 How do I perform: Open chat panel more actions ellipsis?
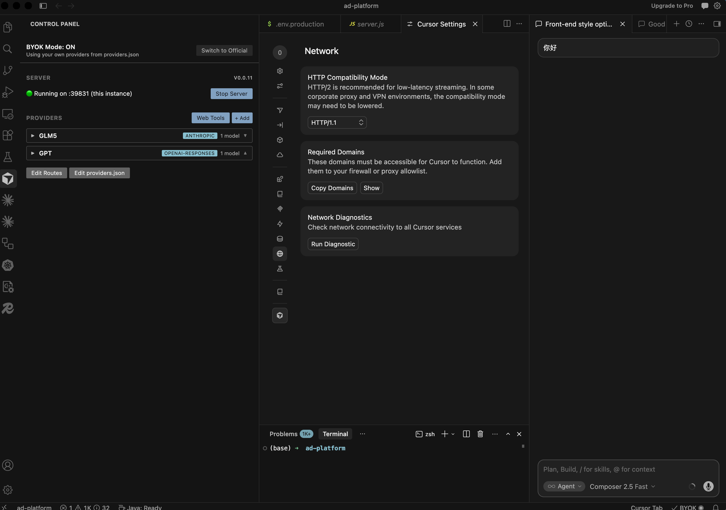tap(701, 24)
